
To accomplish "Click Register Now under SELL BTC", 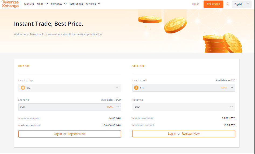I will tap(191, 134).
